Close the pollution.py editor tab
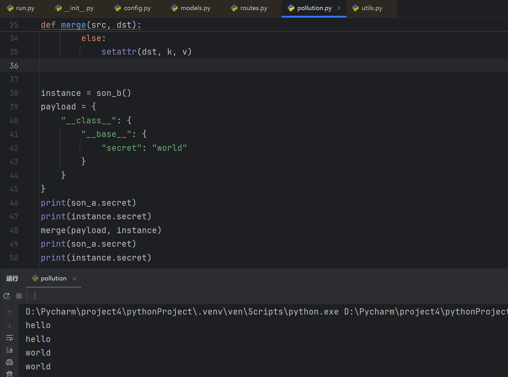Screen dimensions: 508x377 coord(339,8)
